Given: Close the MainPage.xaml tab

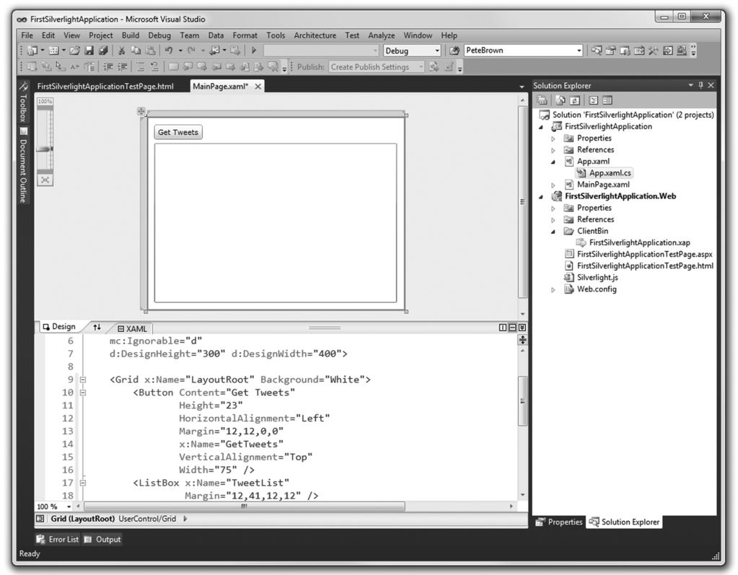Looking at the screenshot, I should (258, 86).
